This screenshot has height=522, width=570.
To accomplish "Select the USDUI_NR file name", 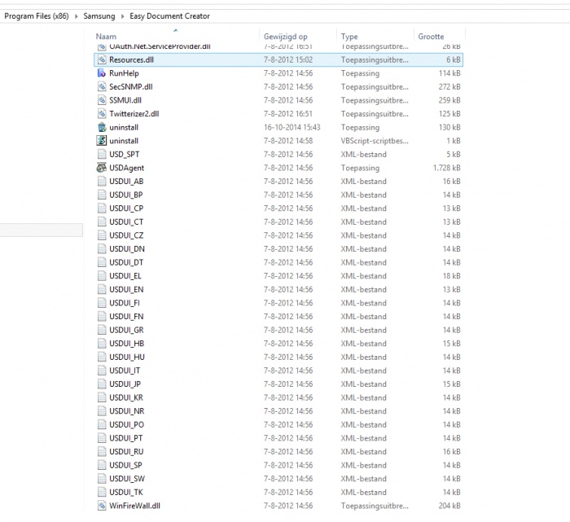I will pyautogui.click(x=127, y=410).
